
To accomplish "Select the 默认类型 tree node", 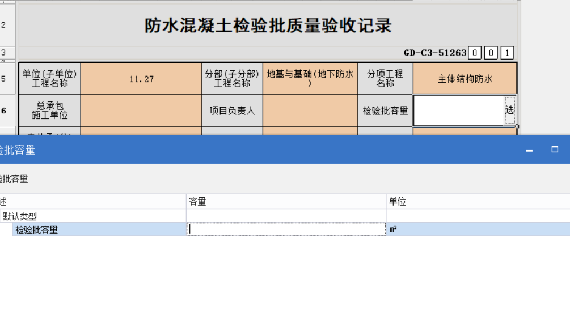I will click(x=20, y=216).
